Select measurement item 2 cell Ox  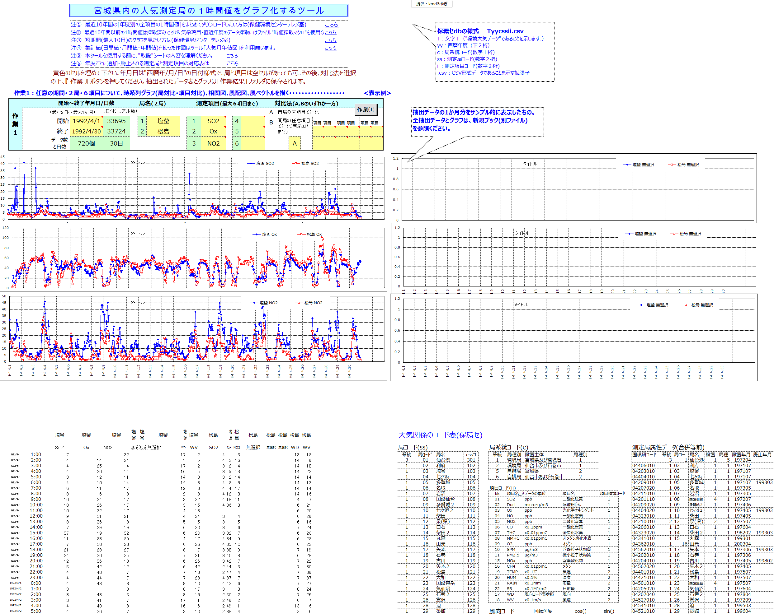click(x=213, y=131)
